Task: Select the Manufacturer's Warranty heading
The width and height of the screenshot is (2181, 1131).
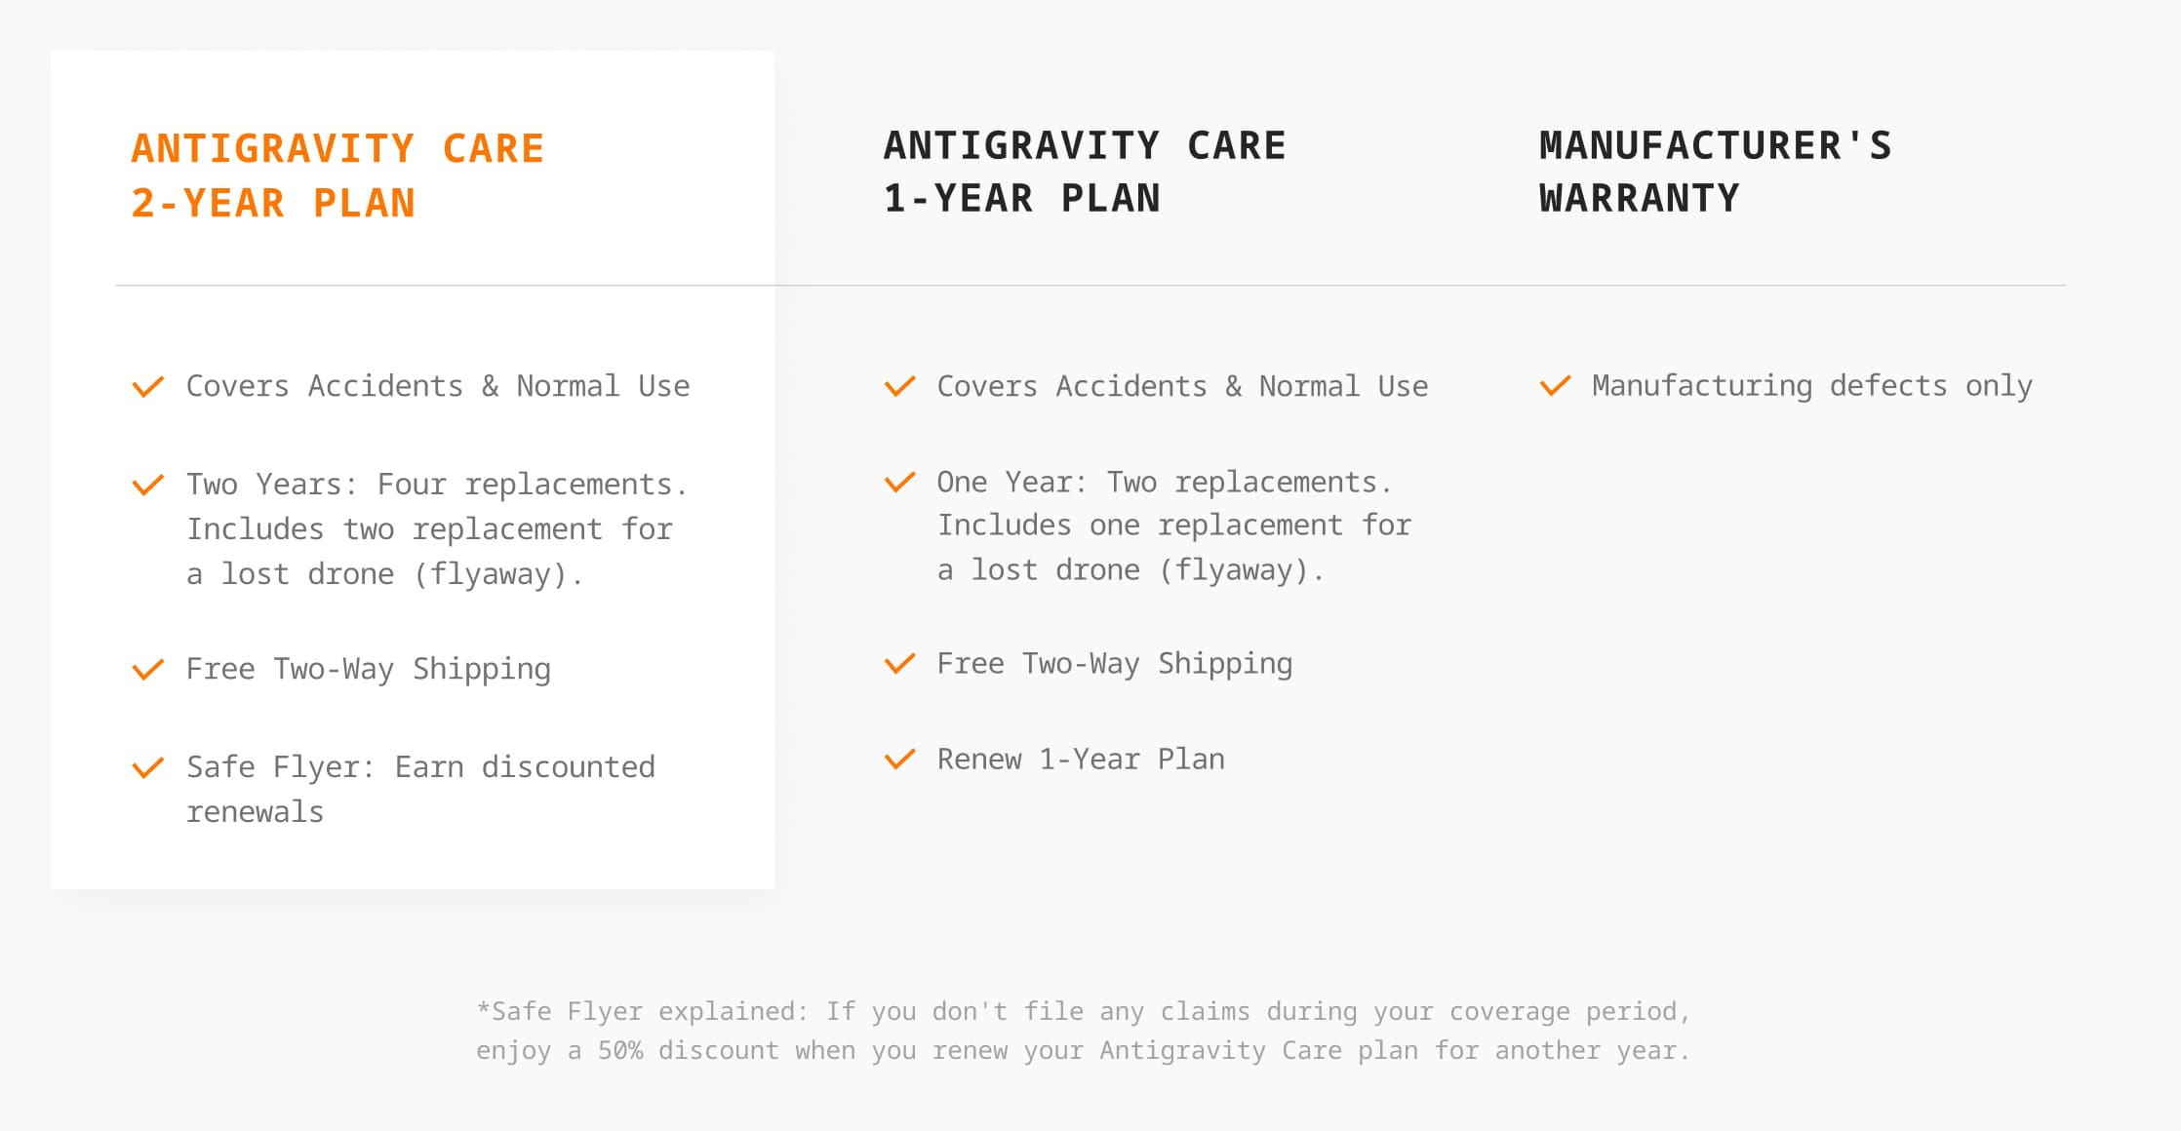Action: click(1716, 172)
